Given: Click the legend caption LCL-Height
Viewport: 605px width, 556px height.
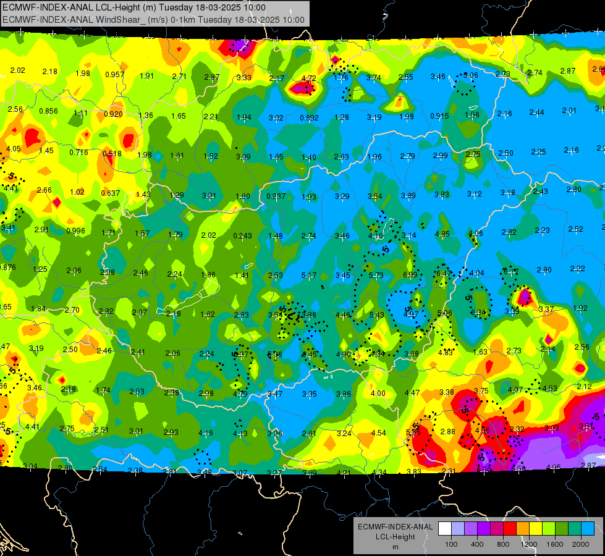Looking at the screenshot, I should [395, 537].
